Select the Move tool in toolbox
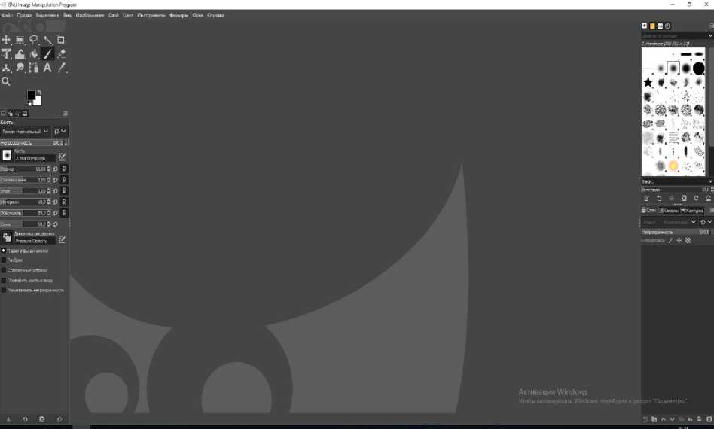The height and width of the screenshot is (429, 714). point(6,40)
